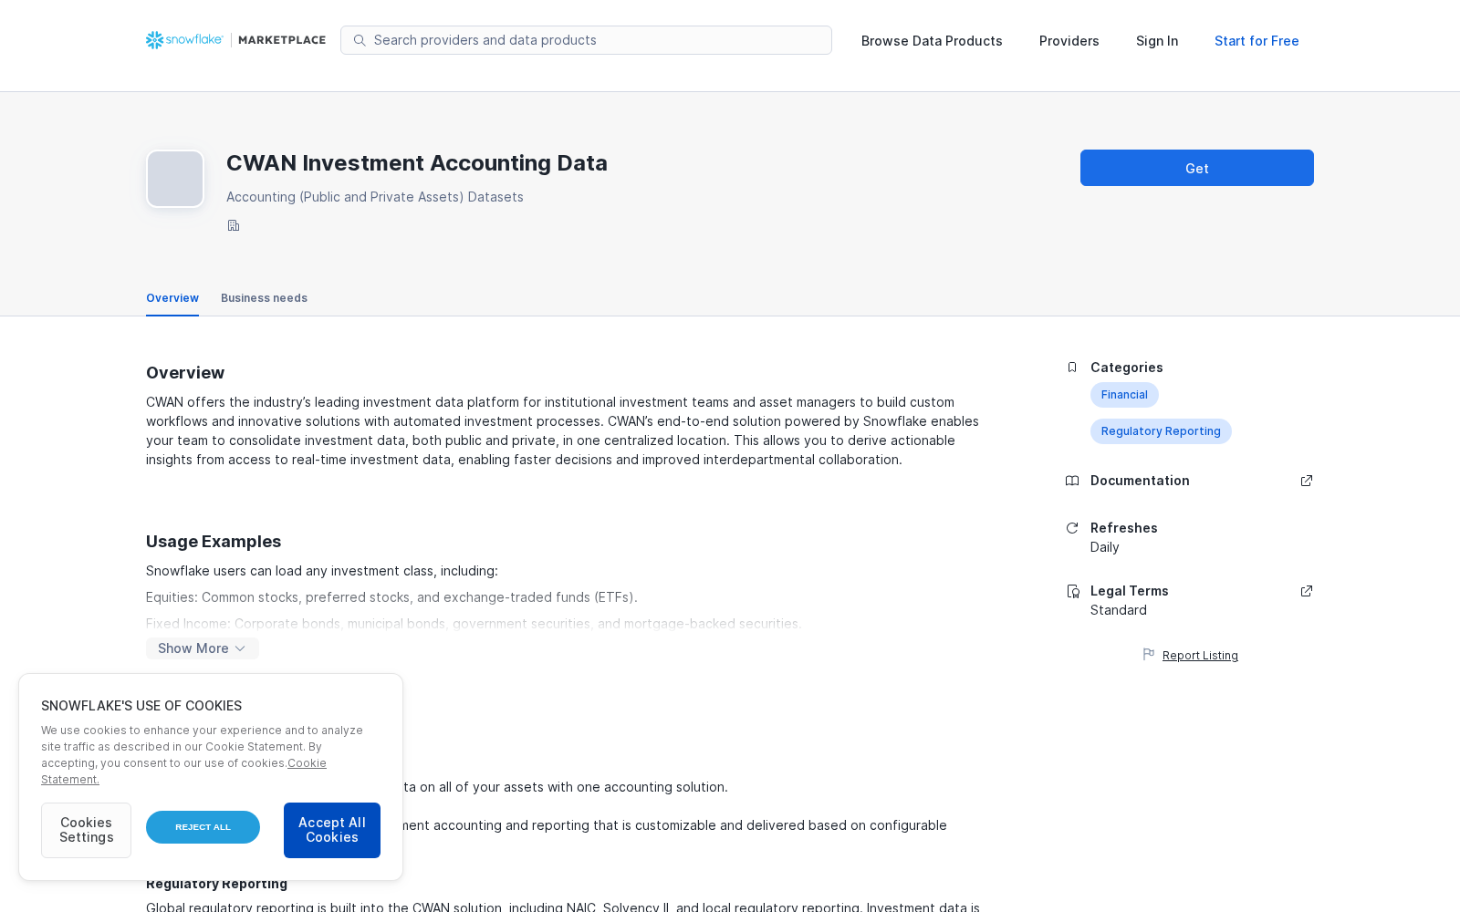Click the CWAN provider logo thumbnail

(175, 179)
